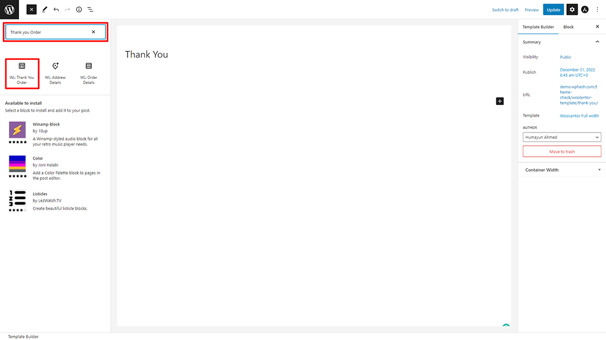Click the Update button

(x=553, y=10)
